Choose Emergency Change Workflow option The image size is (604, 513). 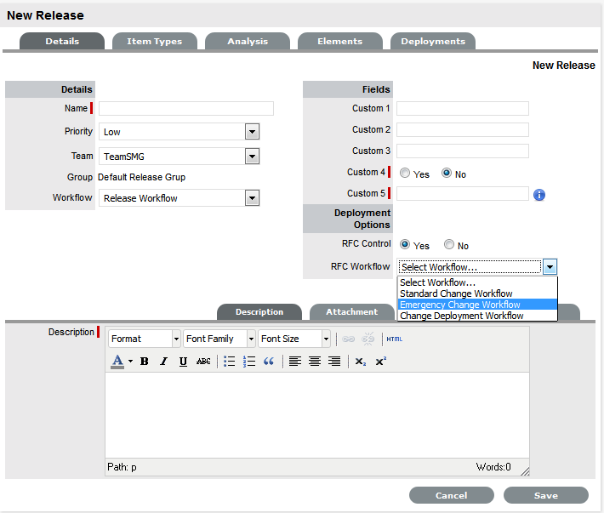[477, 305]
